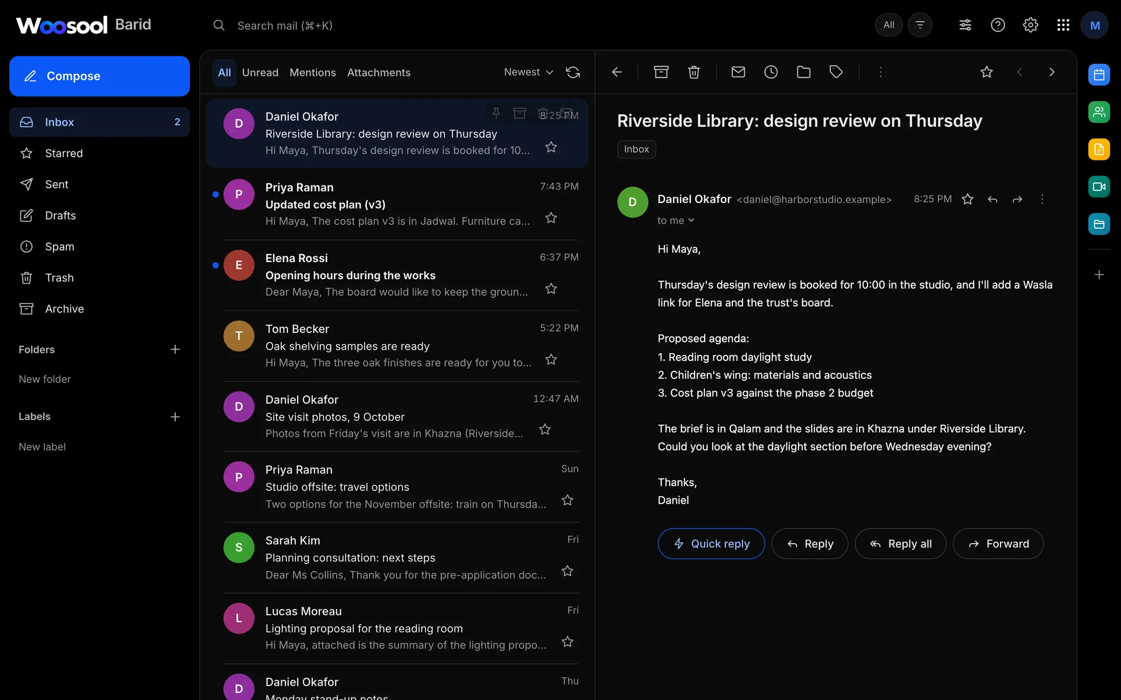Open the Newest sort dropdown
The height and width of the screenshot is (700, 1121).
(528, 72)
